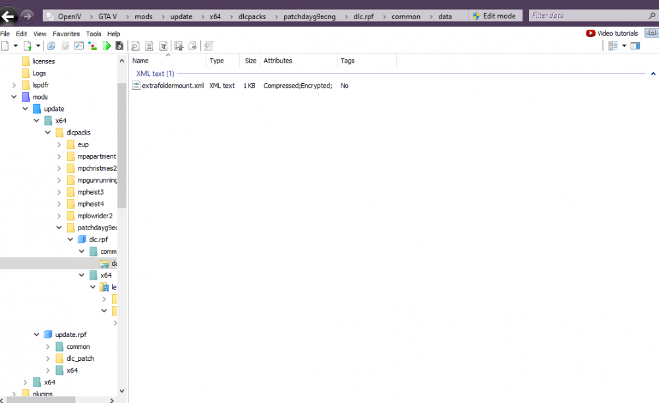Expand the eup folder node
Screen dimensions: 659x403
pos(59,144)
